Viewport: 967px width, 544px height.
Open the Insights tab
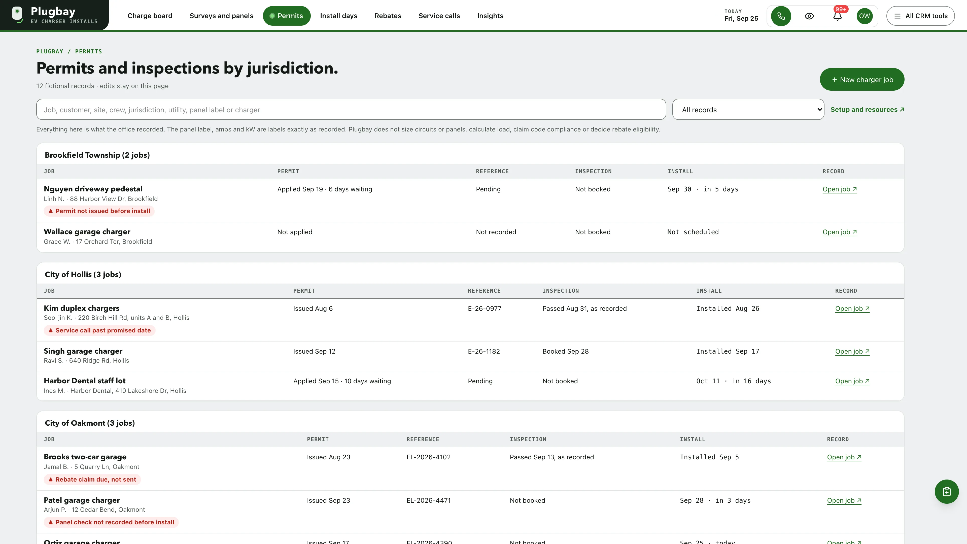point(490,16)
